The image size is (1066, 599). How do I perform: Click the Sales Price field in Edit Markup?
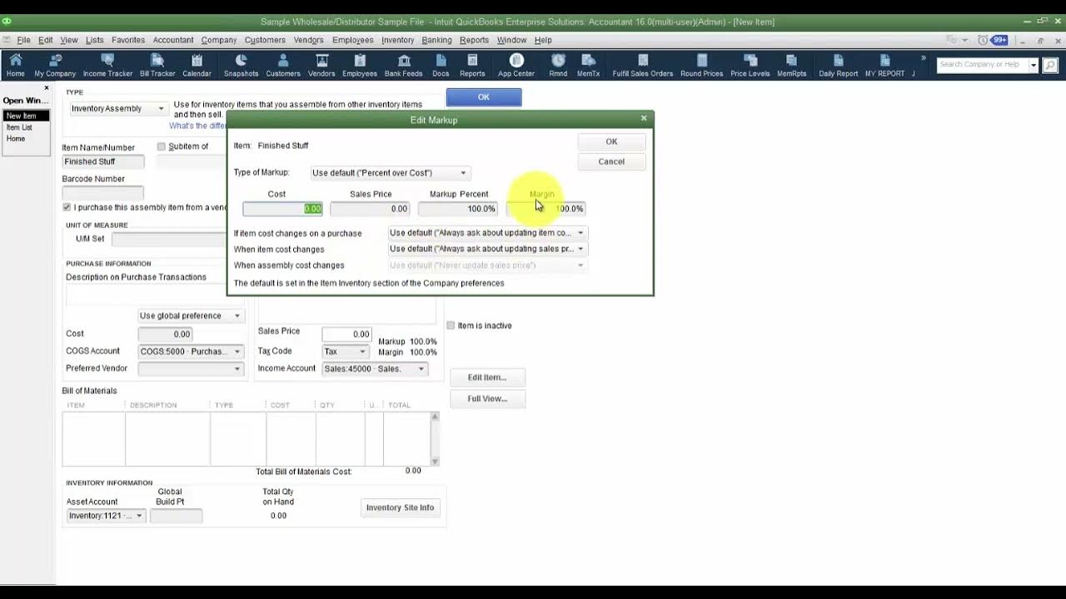(x=370, y=209)
